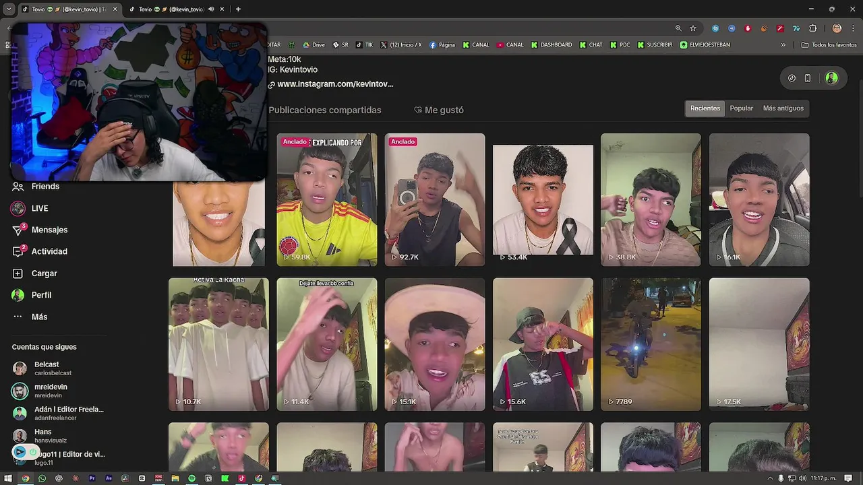Viewport: 863px width, 485px height.
Task: Launch Premiere Pro from the taskbar
Action: click(92, 478)
